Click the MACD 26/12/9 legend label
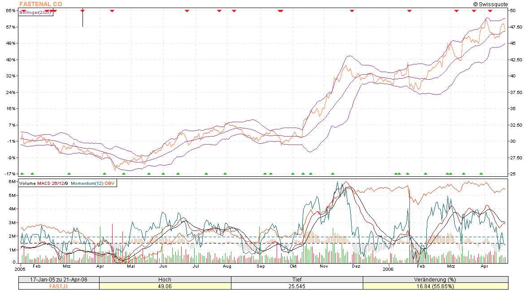The width and height of the screenshot is (526, 303). click(x=52, y=183)
